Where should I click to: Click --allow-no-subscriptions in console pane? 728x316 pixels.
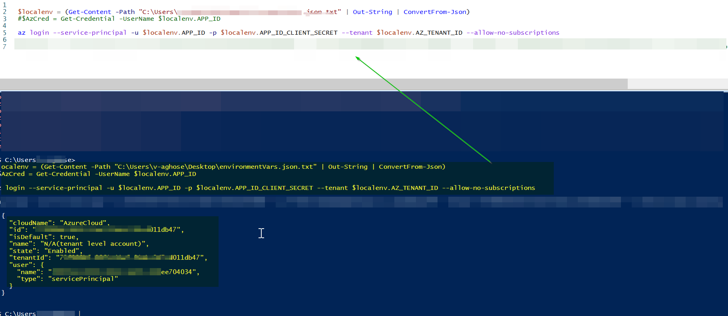[488, 188]
